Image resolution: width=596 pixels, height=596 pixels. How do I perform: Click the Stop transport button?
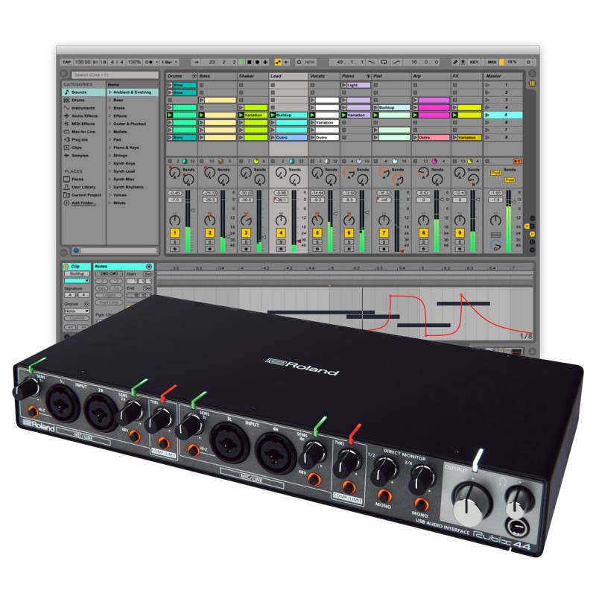(x=250, y=62)
